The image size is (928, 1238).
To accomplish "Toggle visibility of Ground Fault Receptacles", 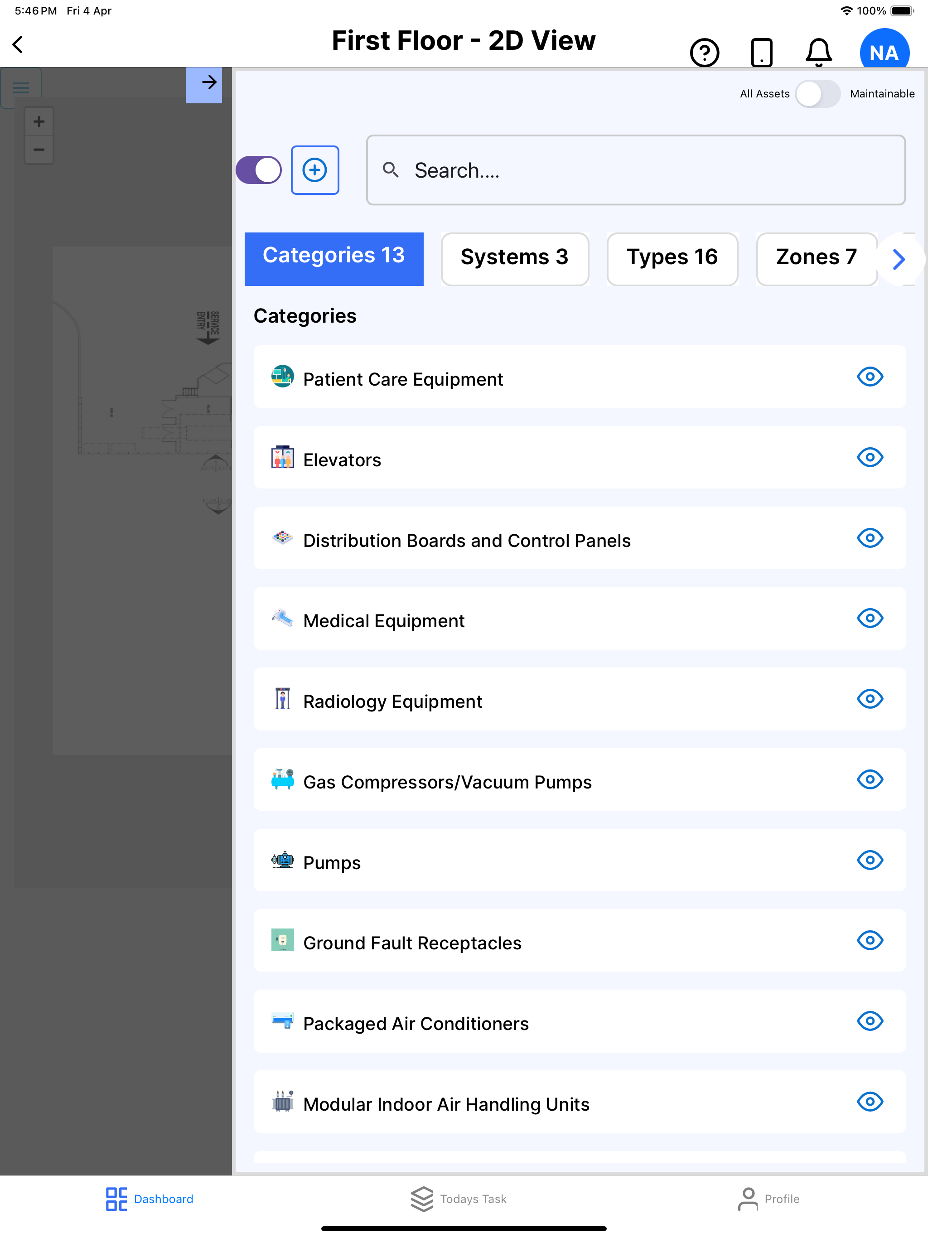I will (x=870, y=940).
